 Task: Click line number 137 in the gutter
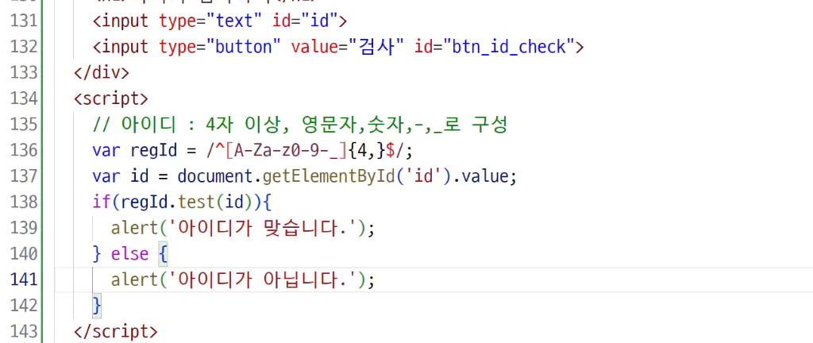pos(24,177)
